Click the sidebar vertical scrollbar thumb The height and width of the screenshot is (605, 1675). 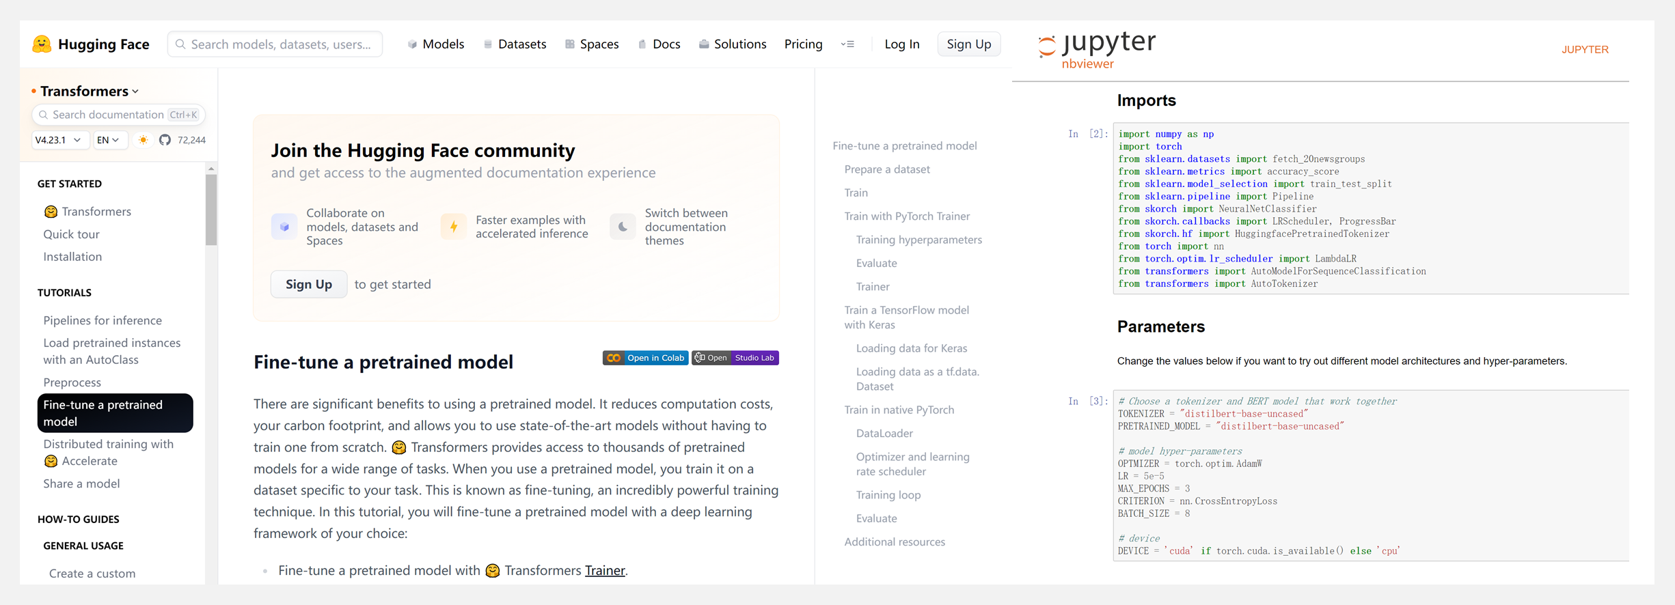point(211,210)
